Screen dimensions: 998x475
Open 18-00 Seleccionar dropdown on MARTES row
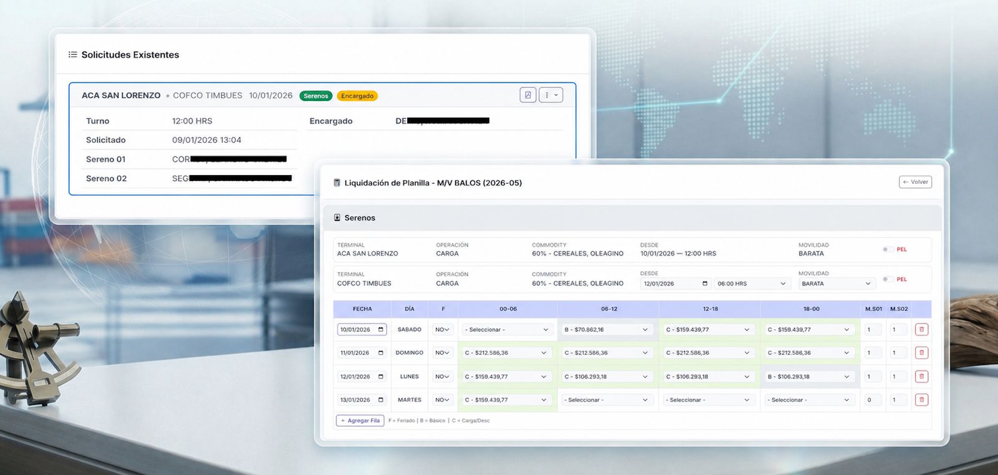810,400
